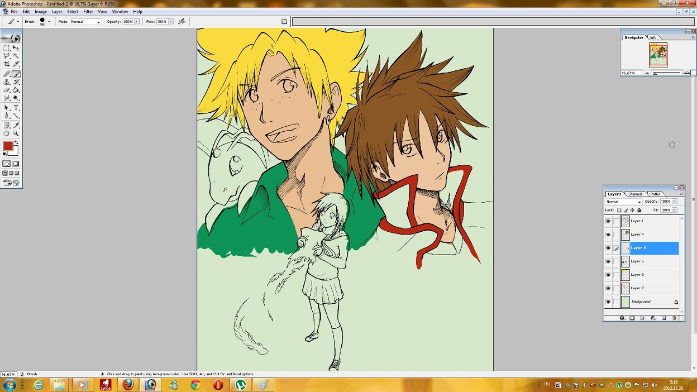
Task: Open the Brush preset picker arrow
Action: click(x=49, y=21)
